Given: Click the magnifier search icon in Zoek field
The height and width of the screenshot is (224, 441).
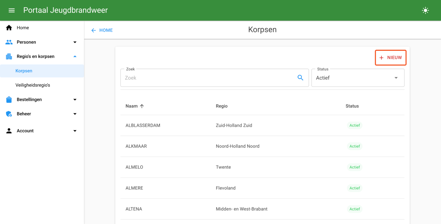Looking at the screenshot, I should pos(300,77).
